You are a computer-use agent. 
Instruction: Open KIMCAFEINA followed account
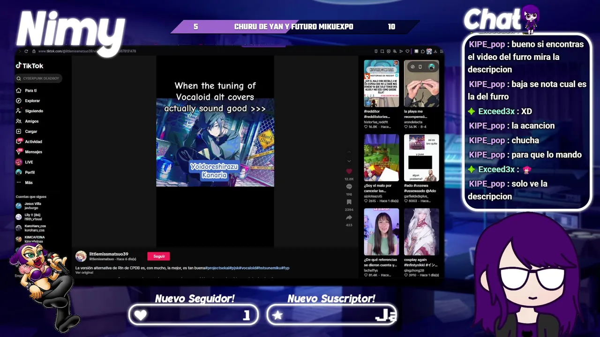pos(30,239)
